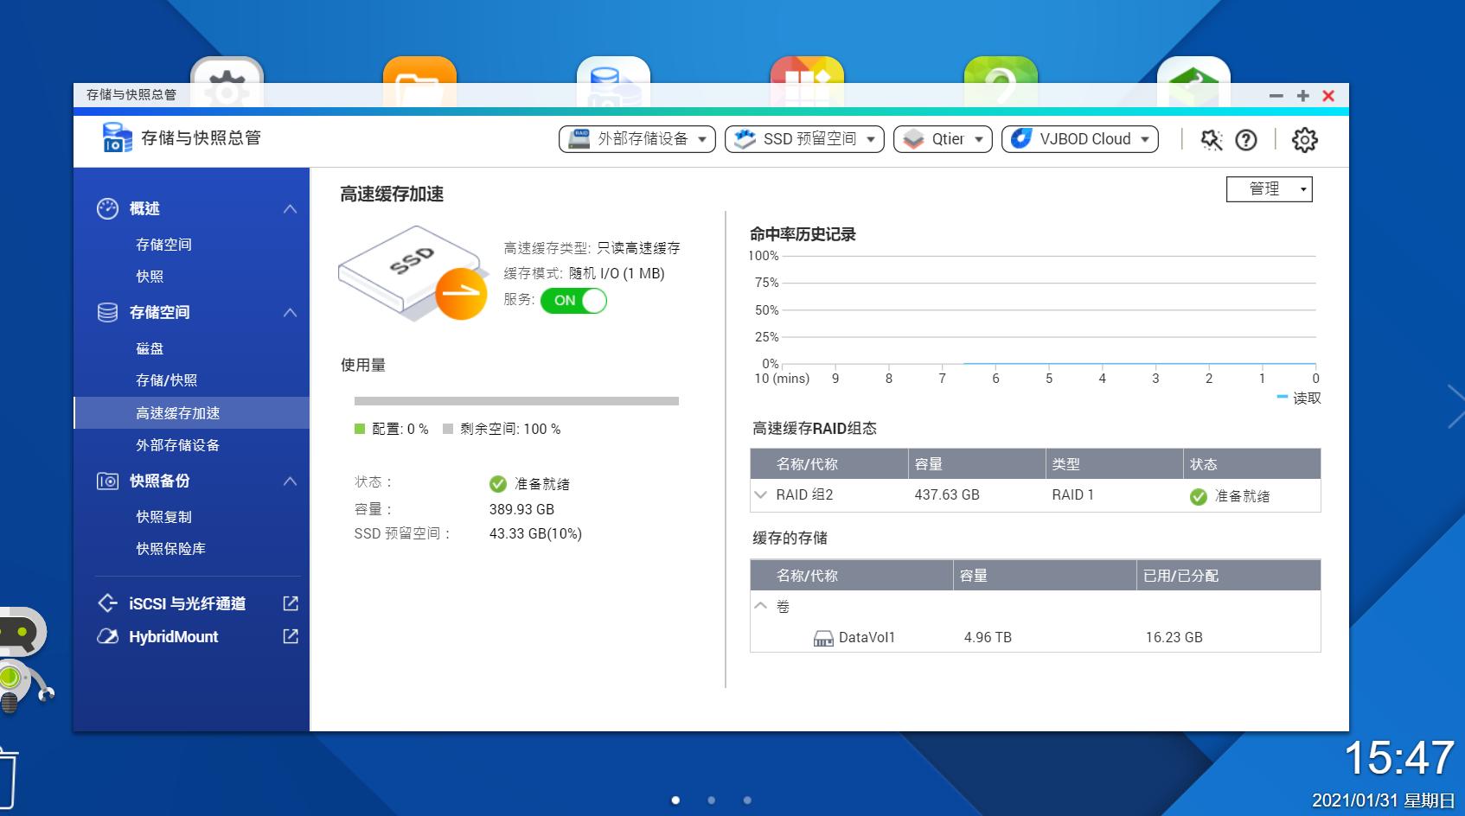Collapse the 卷 group in cached storage
Image resolution: width=1465 pixels, height=816 pixels.
762,607
